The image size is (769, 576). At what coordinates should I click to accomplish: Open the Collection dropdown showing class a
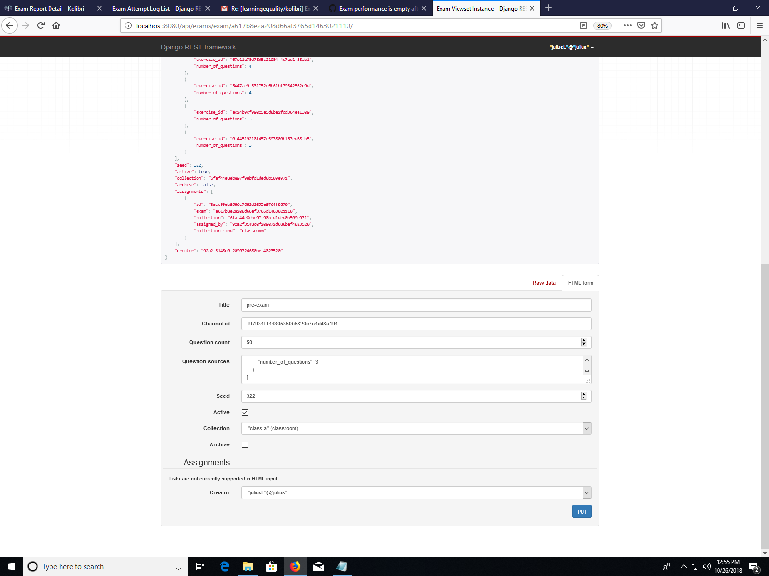[586, 428]
